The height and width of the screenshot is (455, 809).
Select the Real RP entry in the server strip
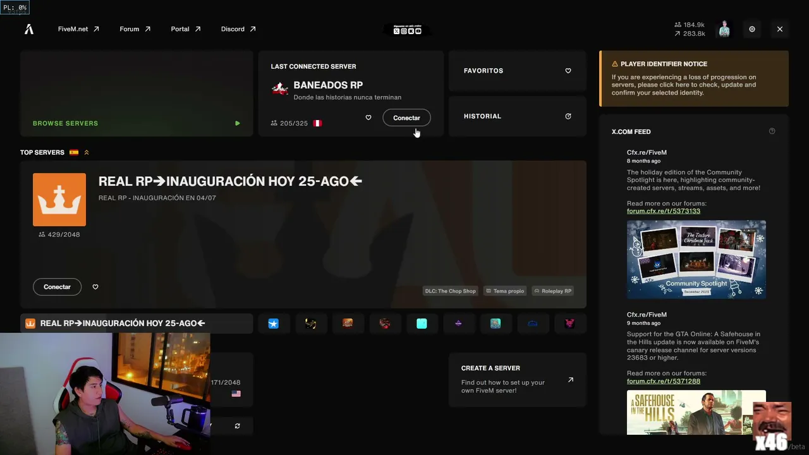[x=137, y=324]
